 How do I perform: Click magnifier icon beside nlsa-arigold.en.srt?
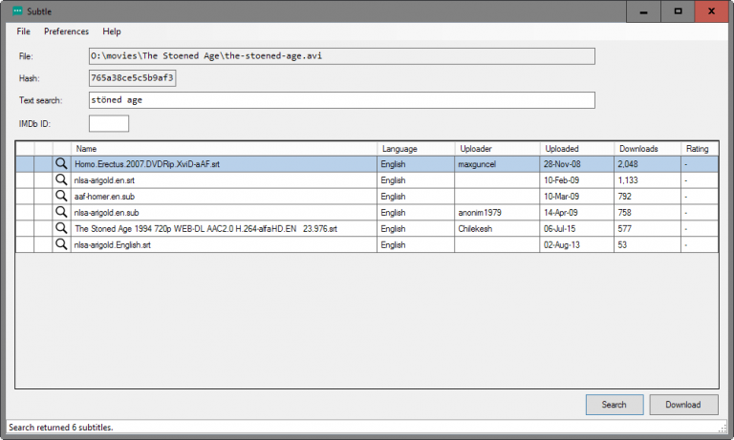(61, 180)
